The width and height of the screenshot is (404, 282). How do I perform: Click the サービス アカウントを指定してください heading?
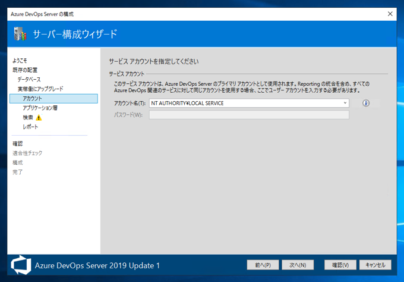click(154, 61)
